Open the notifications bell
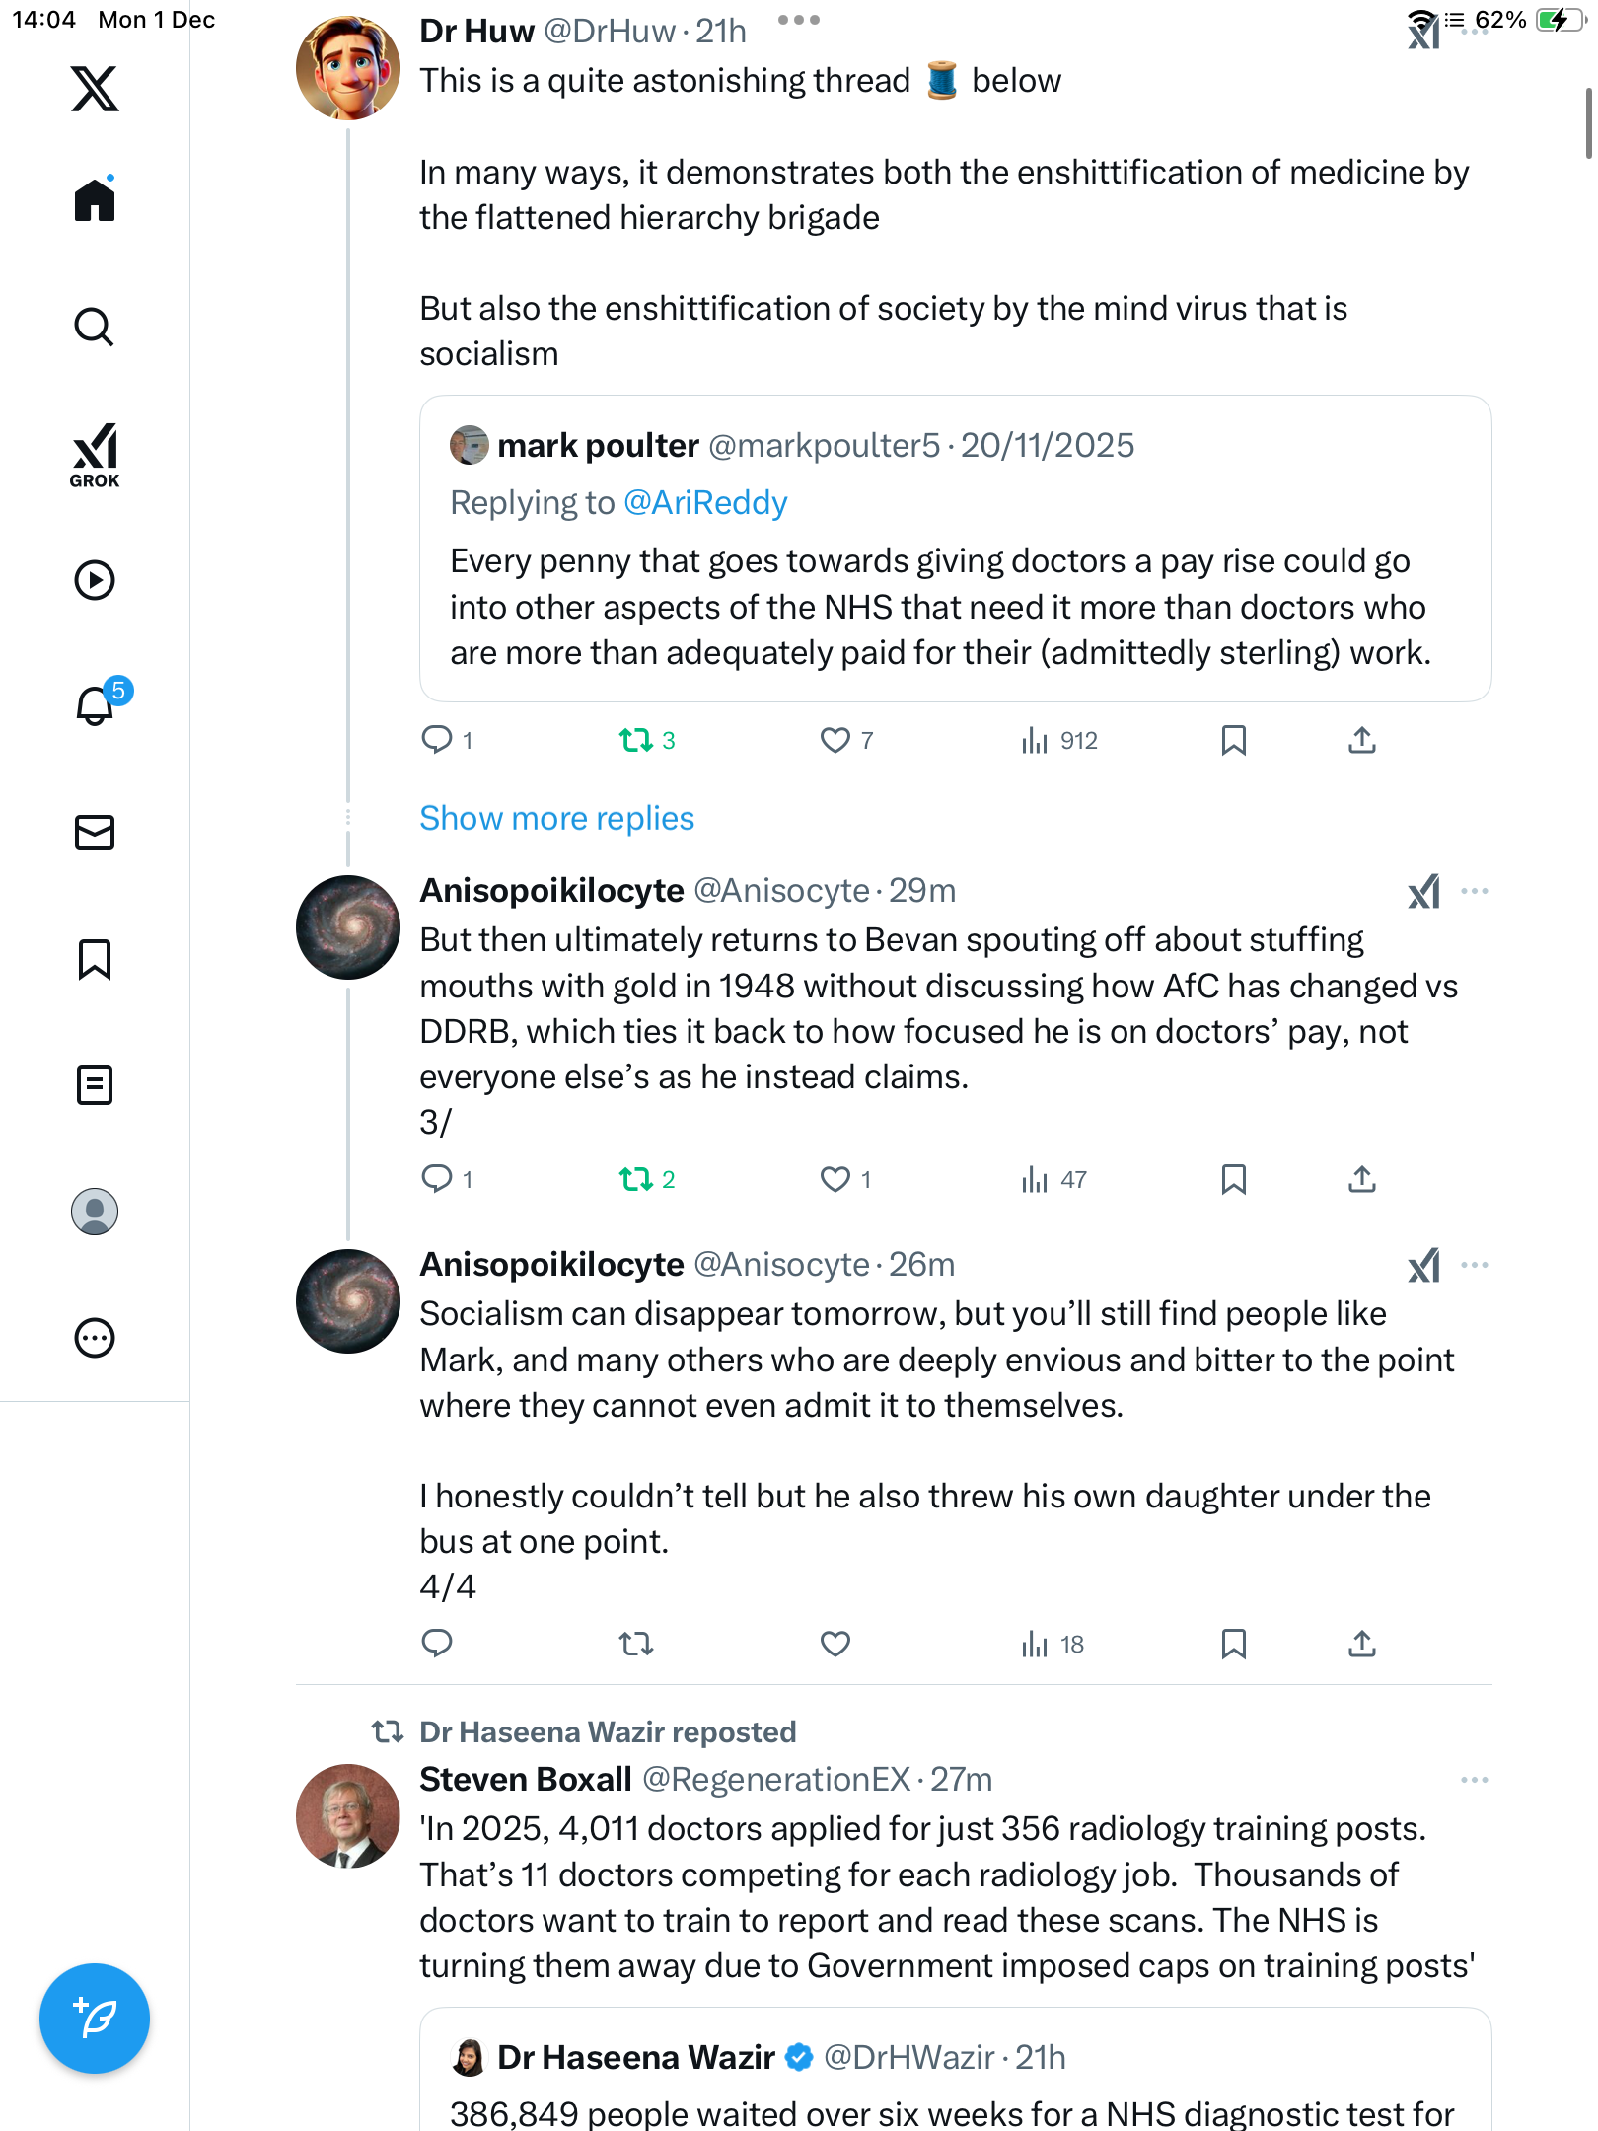 (95, 705)
